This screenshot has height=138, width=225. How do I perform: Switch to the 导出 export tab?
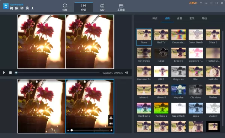[x=204, y=18]
